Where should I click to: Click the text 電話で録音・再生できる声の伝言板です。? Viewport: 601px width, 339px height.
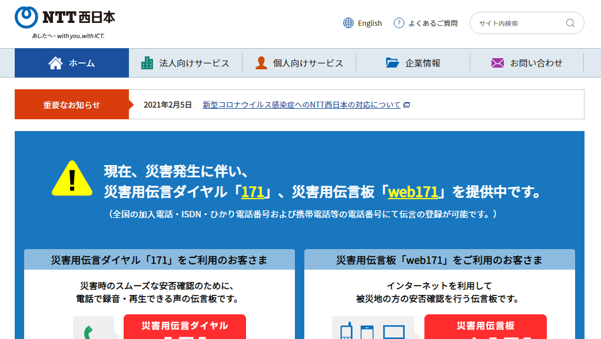(157, 299)
